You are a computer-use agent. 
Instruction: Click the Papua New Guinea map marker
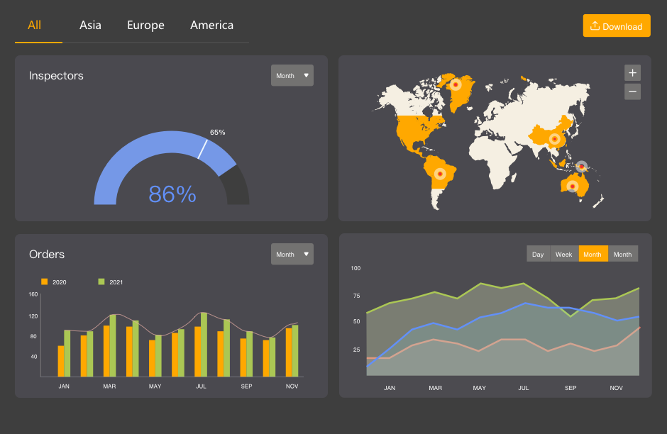coord(582,167)
